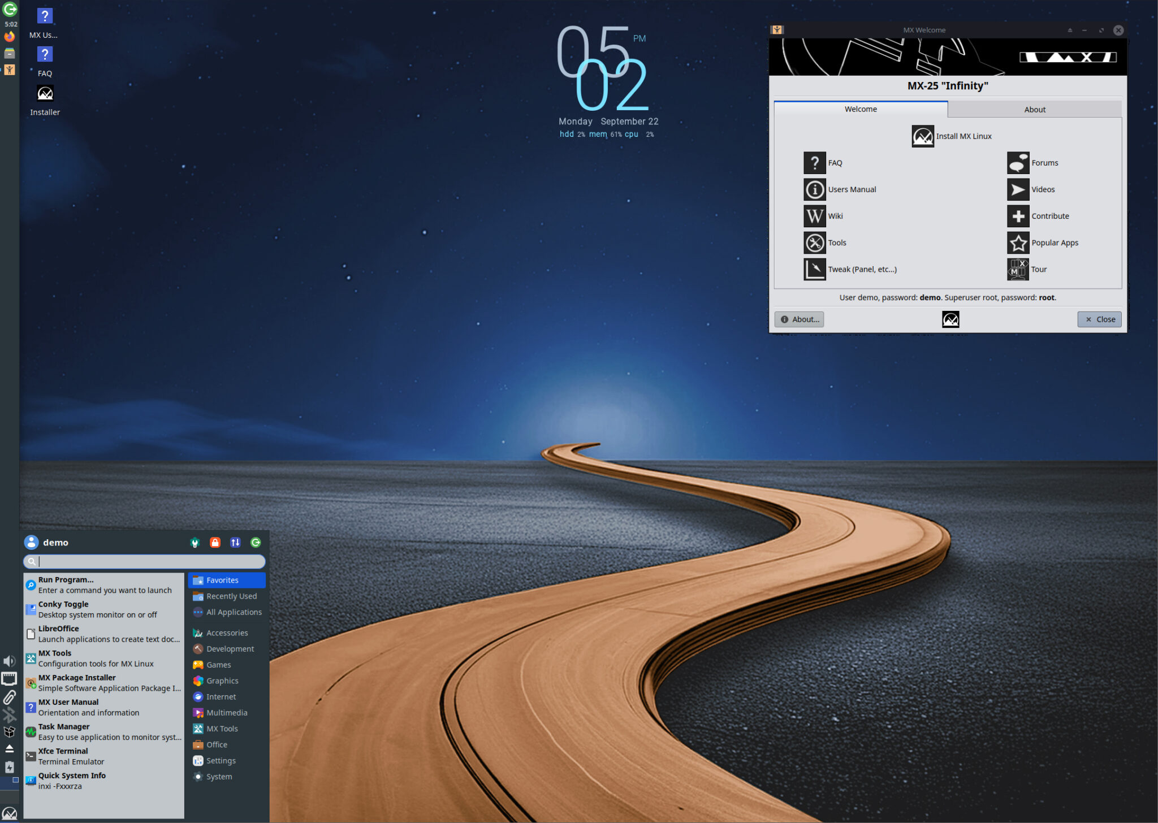Image resolution: width=1158 pixels, height=823 pixels.
Task: Click the blue switch-user arrows icon
Action: [236, 542]
